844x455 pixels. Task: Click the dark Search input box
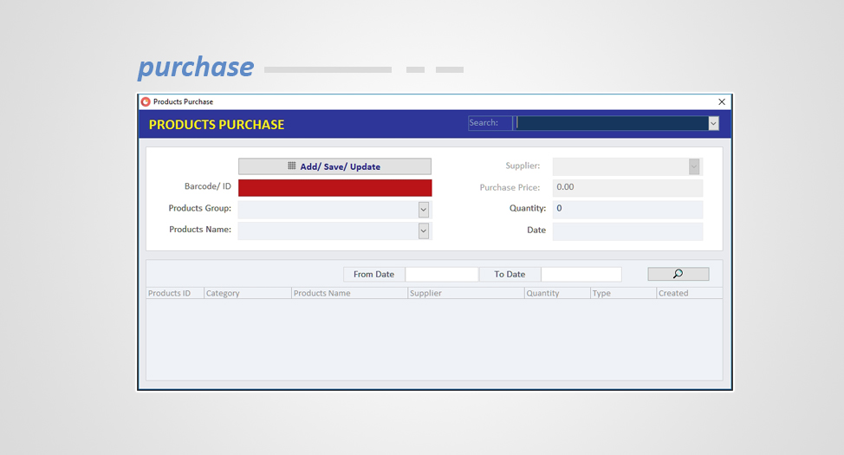pyautogui.click(x=612, y=123)
